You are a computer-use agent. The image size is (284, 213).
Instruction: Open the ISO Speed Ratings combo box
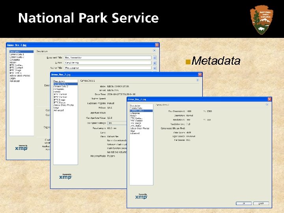point(117,123)
